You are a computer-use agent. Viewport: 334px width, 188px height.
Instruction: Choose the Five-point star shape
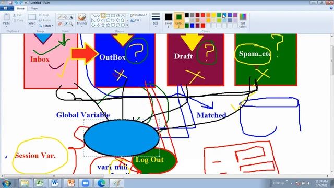[x=103, y=25]
